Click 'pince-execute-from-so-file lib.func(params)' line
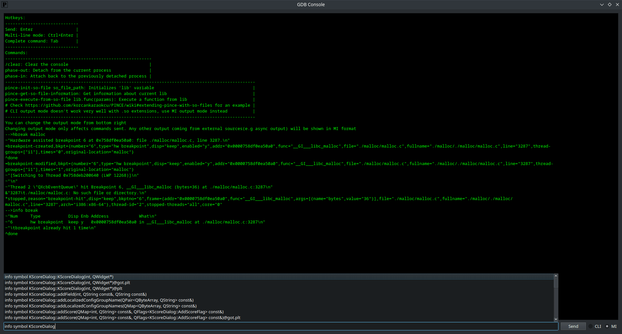622x334 pixels. tap(96, 100)
